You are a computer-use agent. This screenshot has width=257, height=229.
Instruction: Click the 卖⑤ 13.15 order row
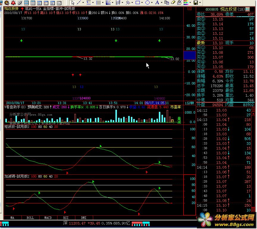click(x=225, y=19)
